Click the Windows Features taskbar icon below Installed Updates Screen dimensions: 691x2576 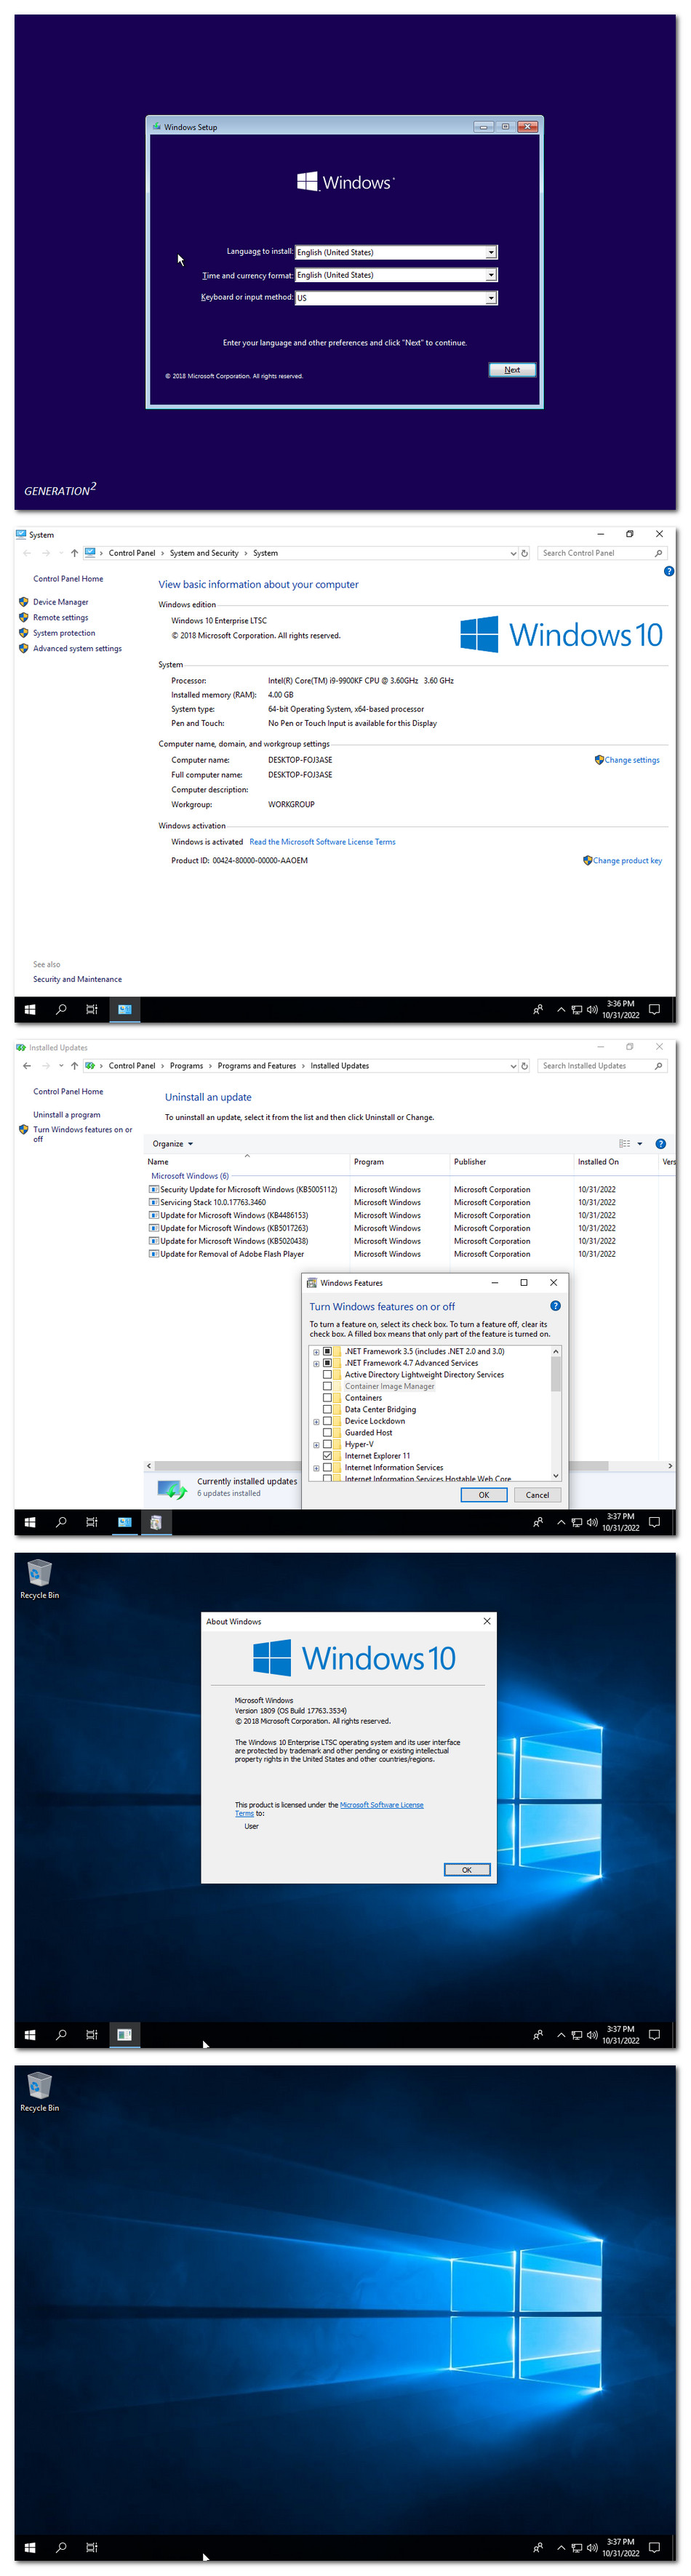point(156,1522)
